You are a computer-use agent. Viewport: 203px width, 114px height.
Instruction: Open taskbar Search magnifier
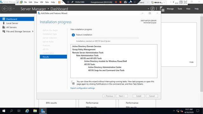pos(11,111)
